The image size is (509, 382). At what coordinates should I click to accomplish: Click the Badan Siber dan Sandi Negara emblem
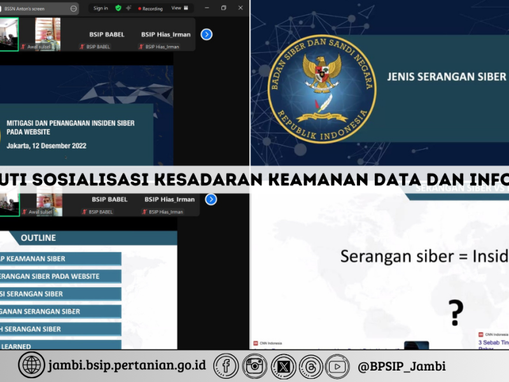pos(322,89)
